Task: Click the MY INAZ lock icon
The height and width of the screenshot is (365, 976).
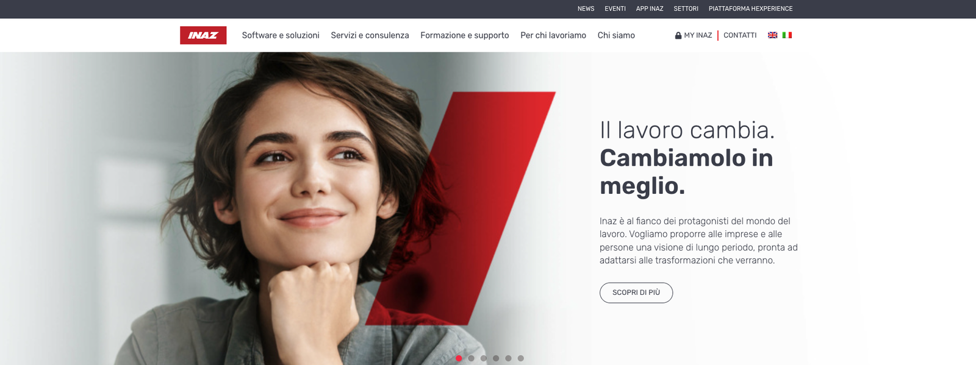Action: tap(678, 35)
